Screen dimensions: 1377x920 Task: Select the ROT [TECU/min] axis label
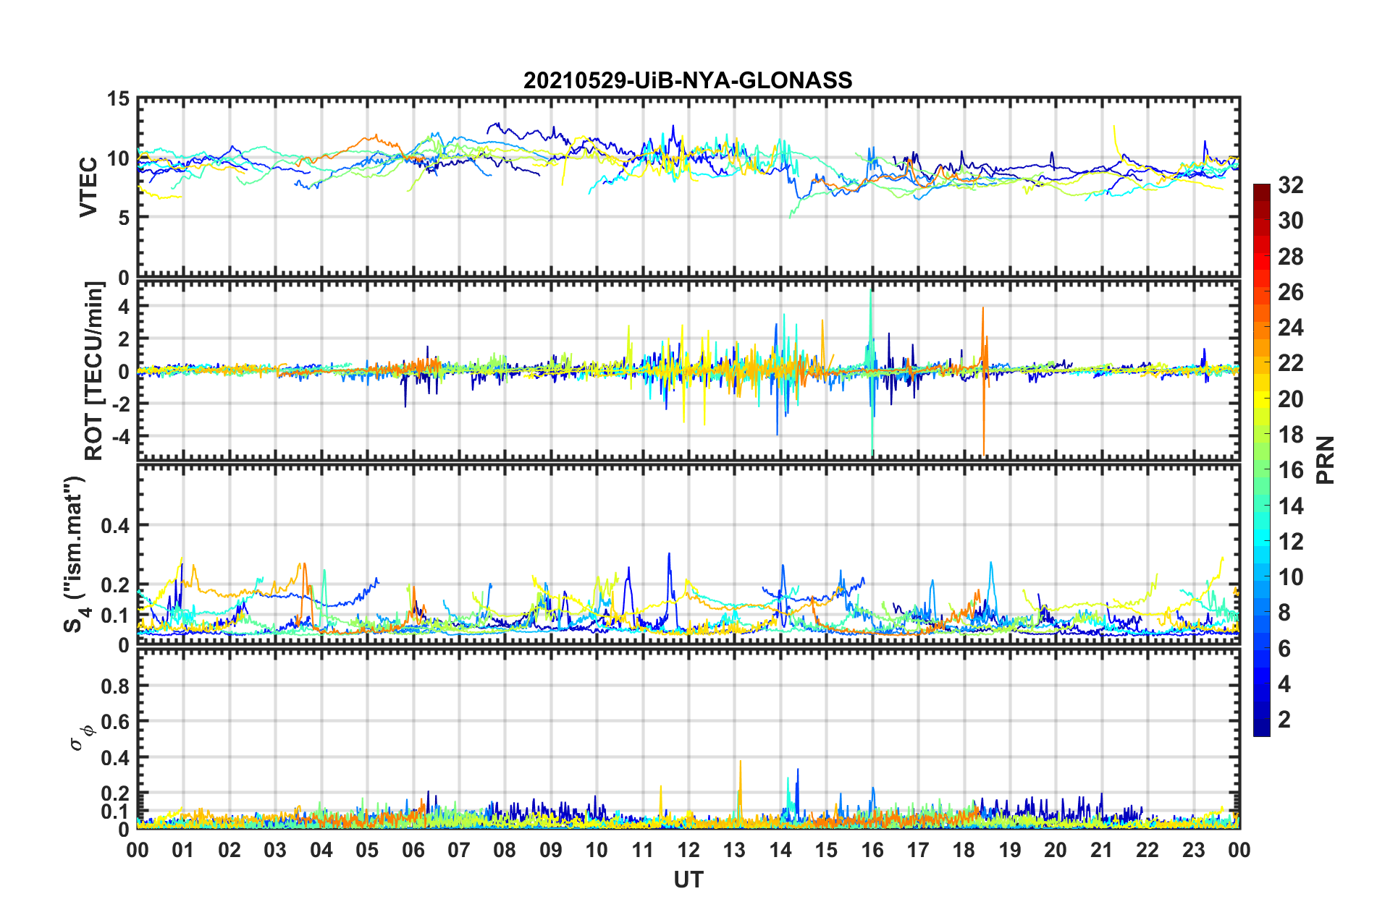click(94, 371)
